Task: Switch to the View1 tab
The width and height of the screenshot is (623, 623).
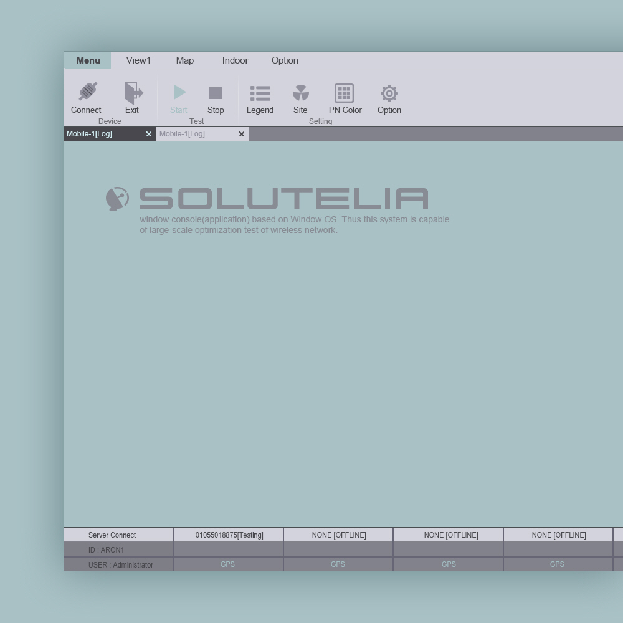Action: pyautogui.click(x=138, y=60)
